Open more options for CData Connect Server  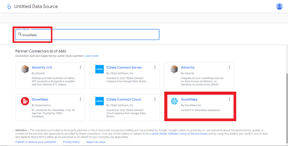pyautogui.click(x=155, y=67)
